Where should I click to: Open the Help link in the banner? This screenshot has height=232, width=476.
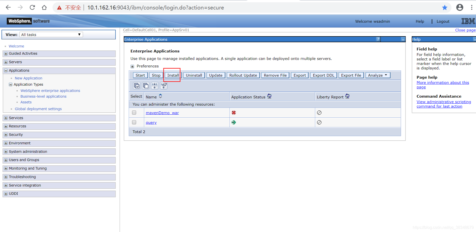(x=420, y=21)
